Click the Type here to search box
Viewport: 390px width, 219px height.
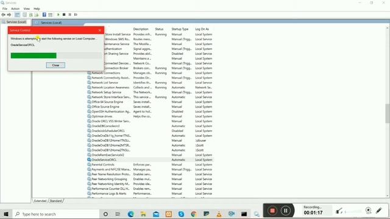point(56,214)
